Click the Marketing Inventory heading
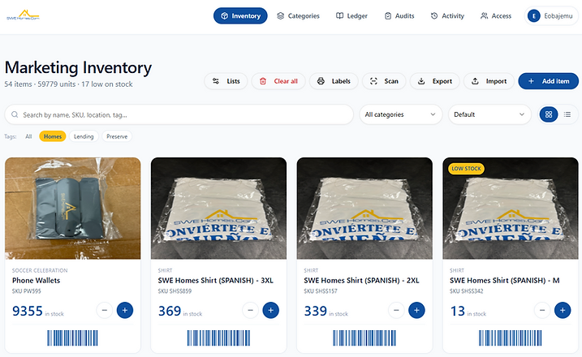582x357 pixels. (78, 67)
